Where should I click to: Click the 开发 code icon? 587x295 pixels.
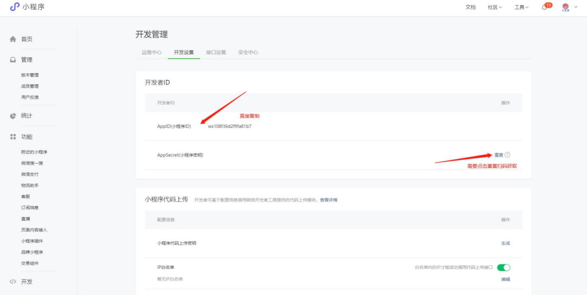point(13,281)
